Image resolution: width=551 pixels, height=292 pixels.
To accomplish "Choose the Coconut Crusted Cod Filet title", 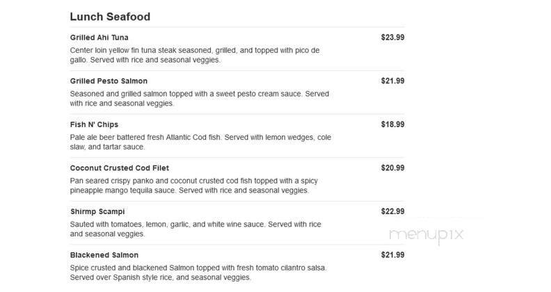I will click(x=120, y=168).
